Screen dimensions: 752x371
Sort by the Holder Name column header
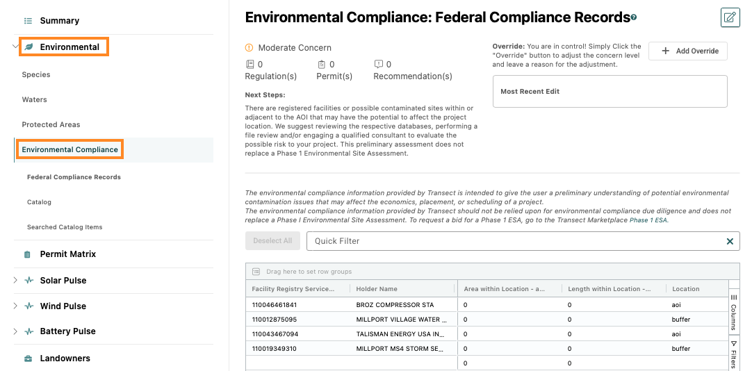click(377, 289)
